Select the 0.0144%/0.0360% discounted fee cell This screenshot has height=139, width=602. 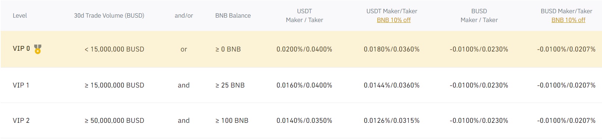[392, 85]
